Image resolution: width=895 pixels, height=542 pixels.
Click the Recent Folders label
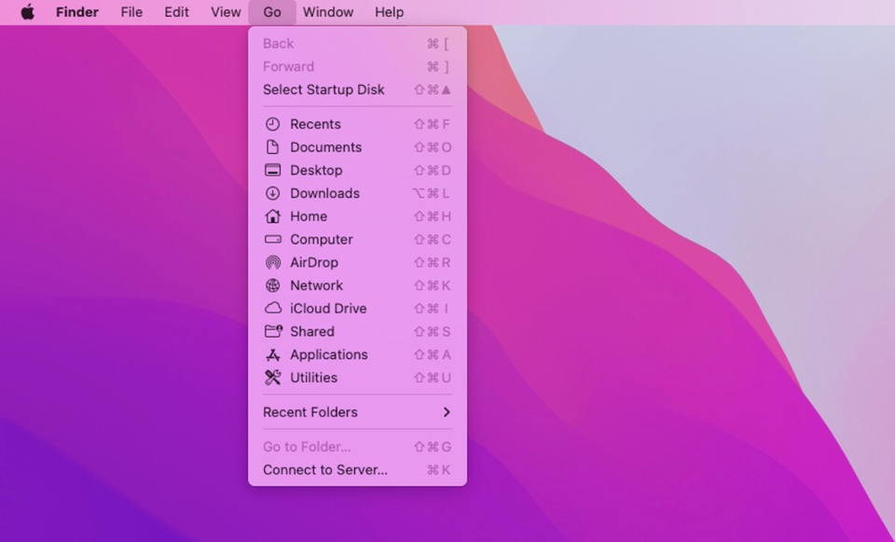point(310,411)
